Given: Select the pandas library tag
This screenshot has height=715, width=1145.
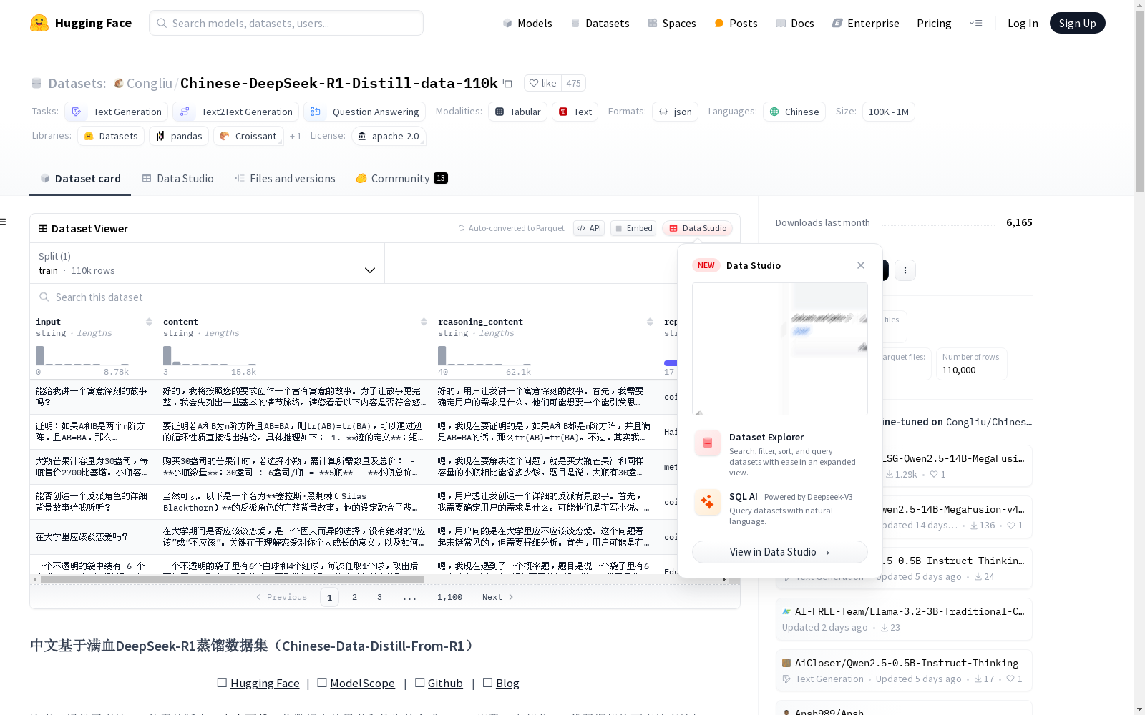Looking at the screenshot, I should 179,136.
